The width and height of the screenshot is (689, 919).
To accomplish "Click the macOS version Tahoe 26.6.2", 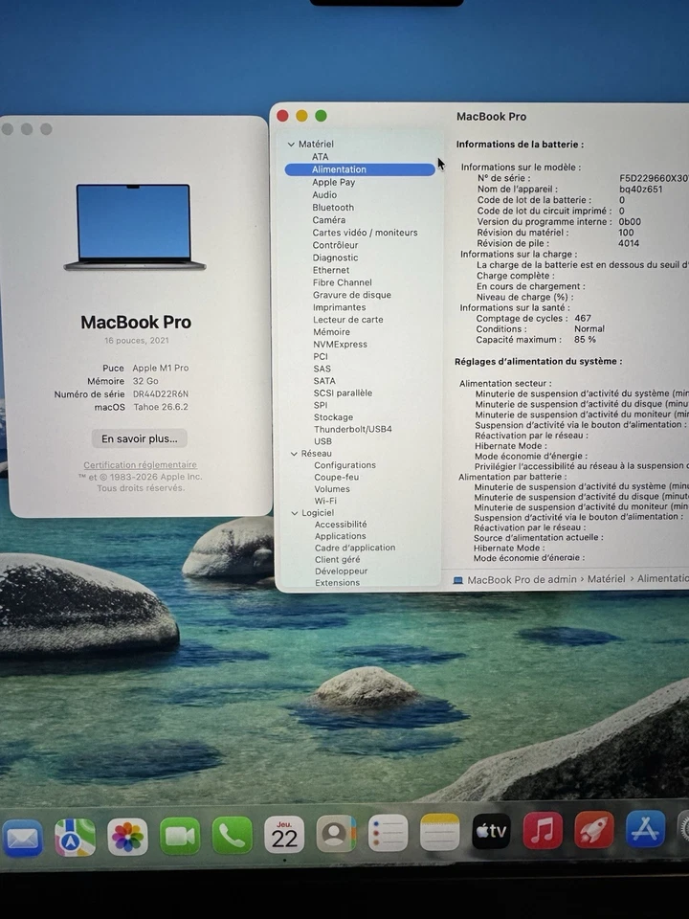I will (x=161, y=407).
